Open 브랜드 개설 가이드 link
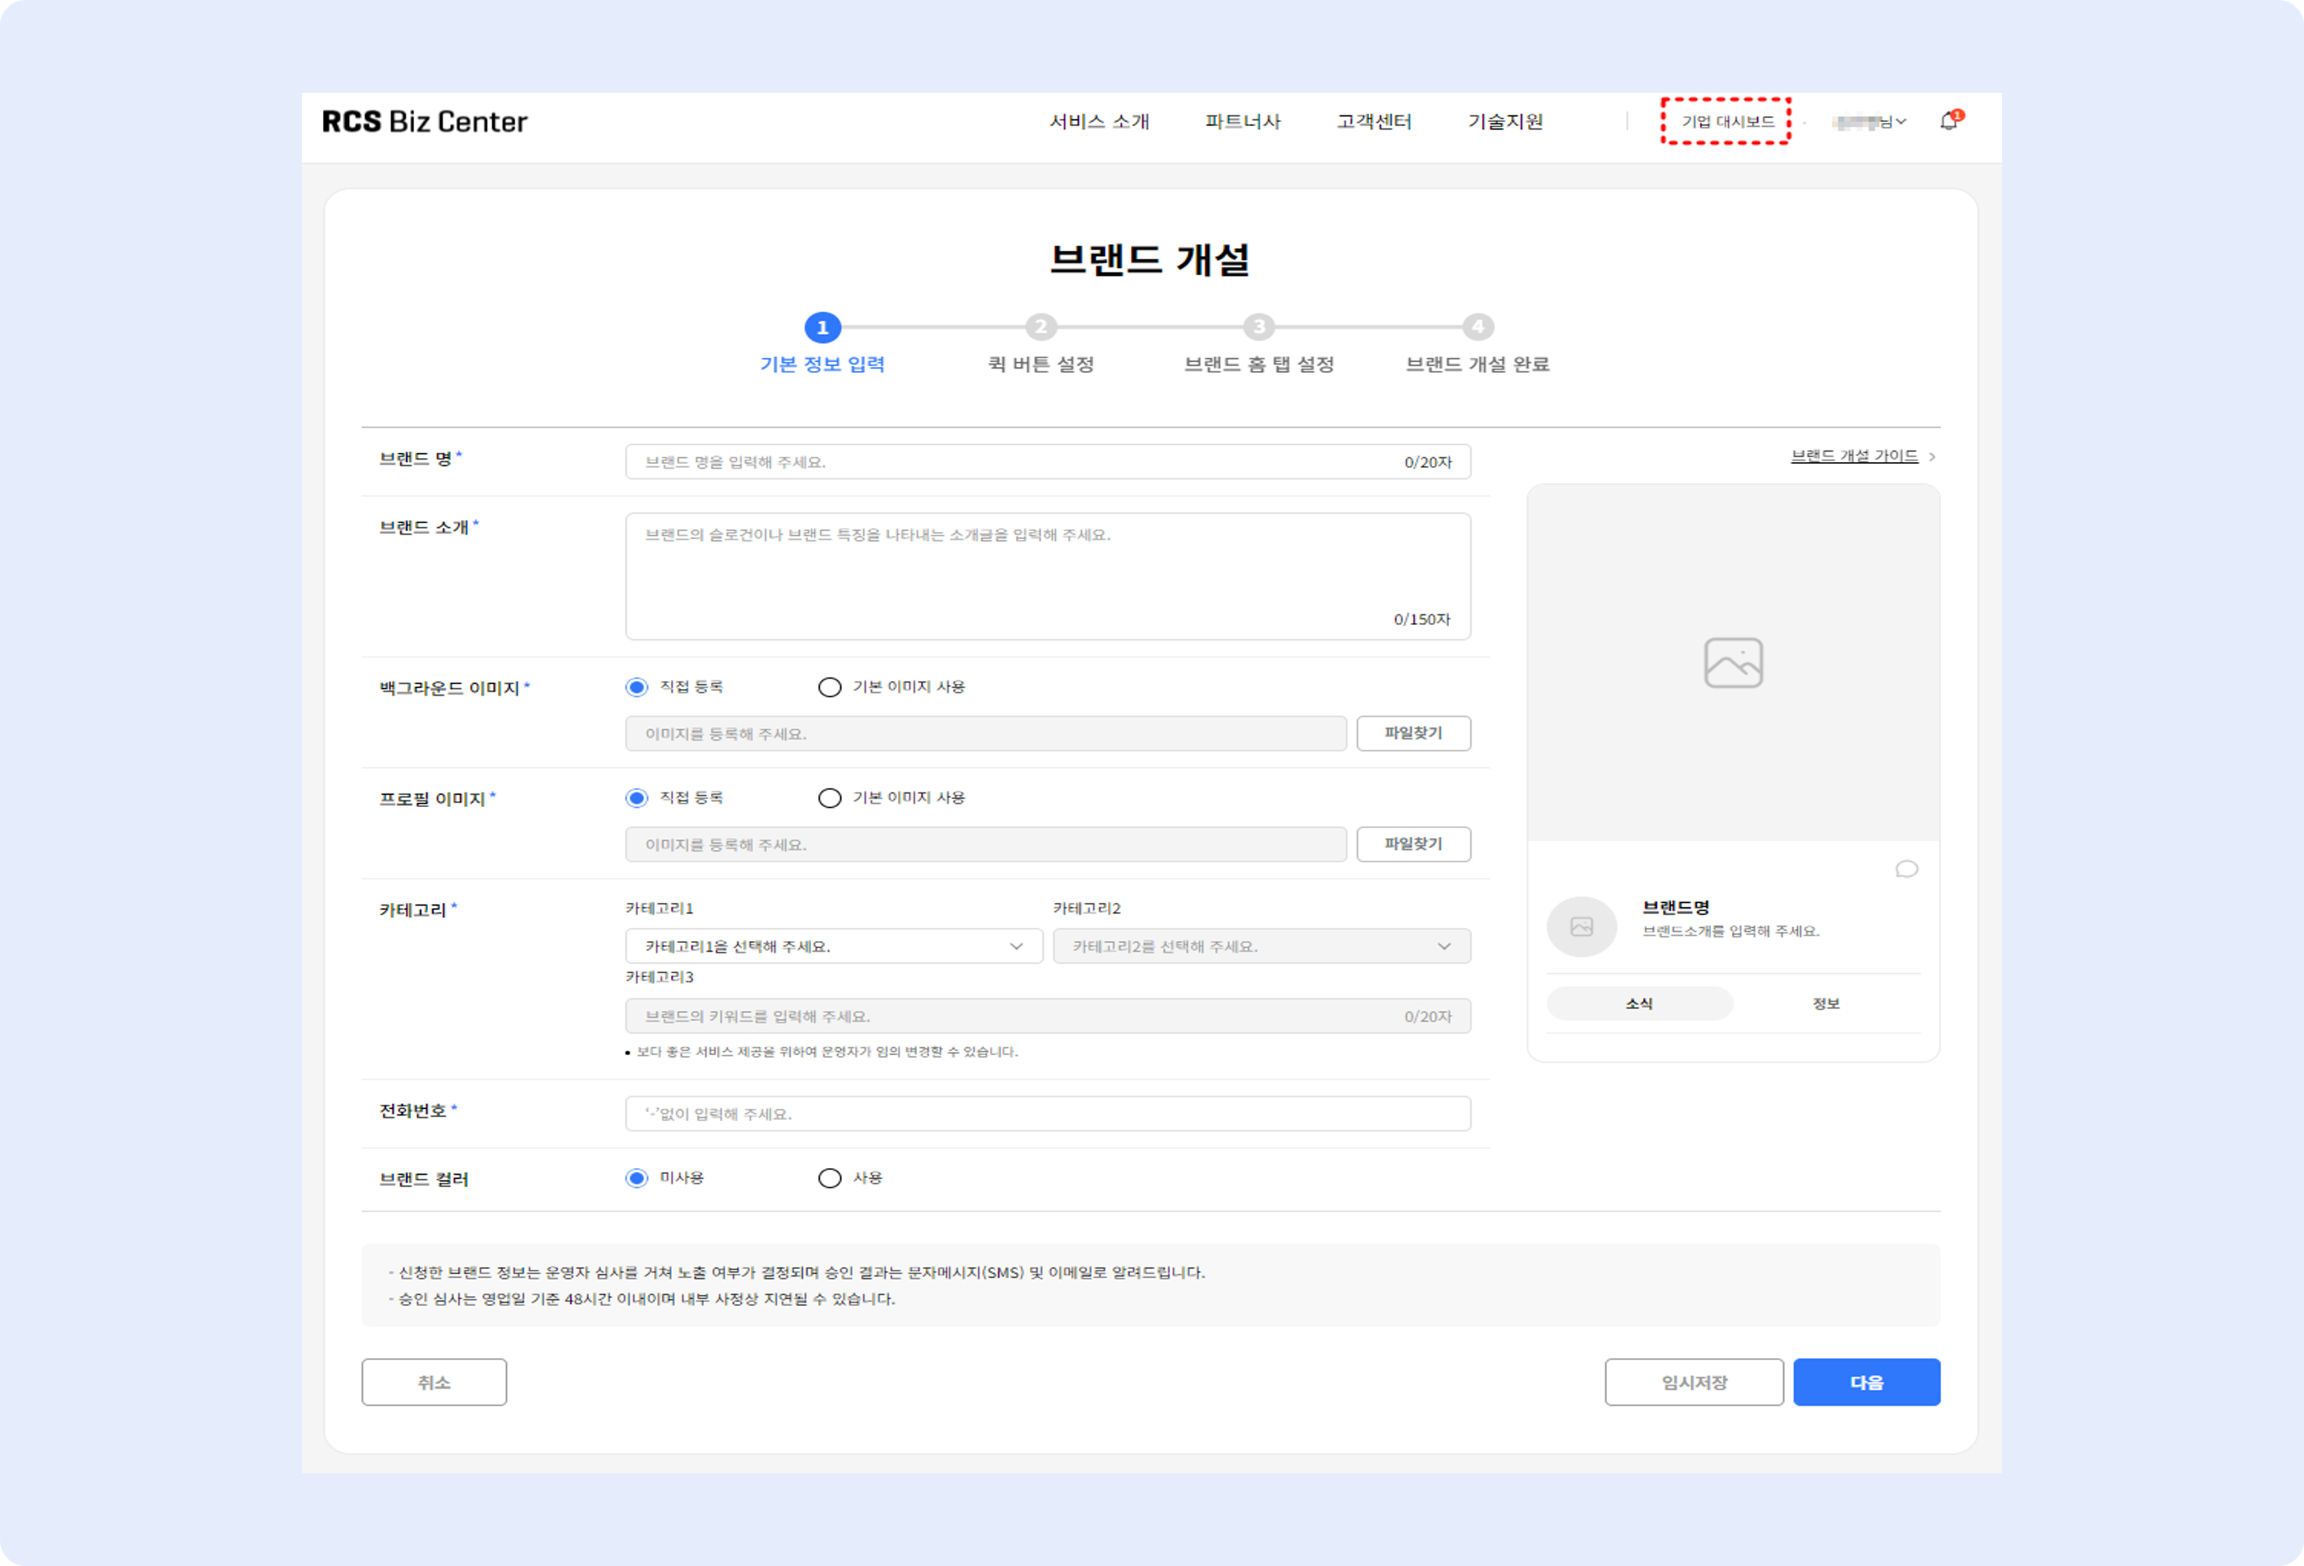This screenshot has height=1566, width=2304. [1854, 455]
